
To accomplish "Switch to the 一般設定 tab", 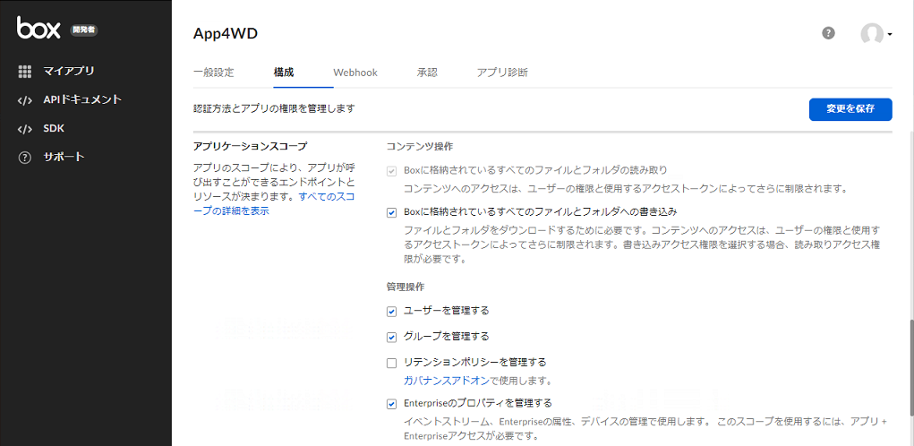I will pyautogui.click(x=213, y=73).
